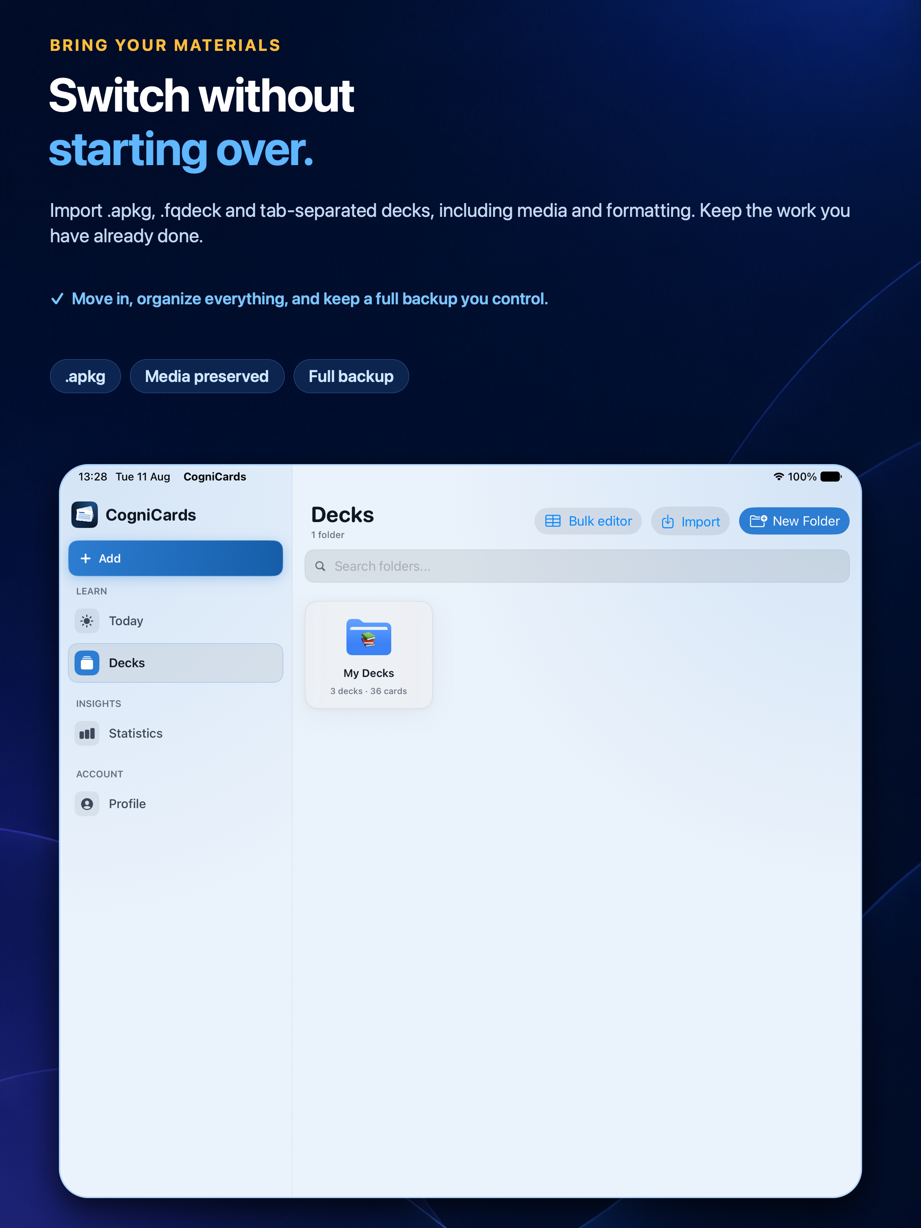Click the 'Import .apkg, .fqdeck' description
Viewport: 921px width, 1228px height.
[450, 223]
